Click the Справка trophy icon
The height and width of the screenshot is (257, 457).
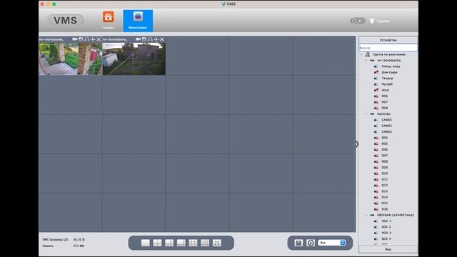(372, 21)
